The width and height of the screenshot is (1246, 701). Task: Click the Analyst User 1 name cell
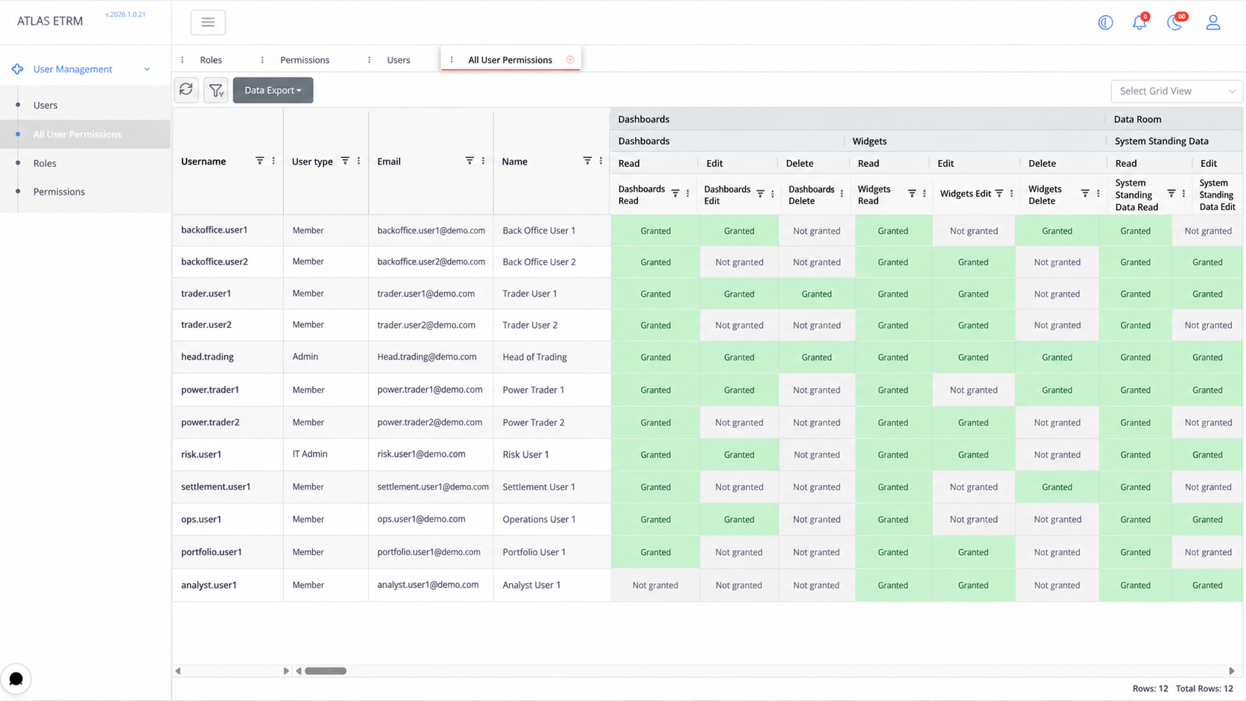(551, 585)
